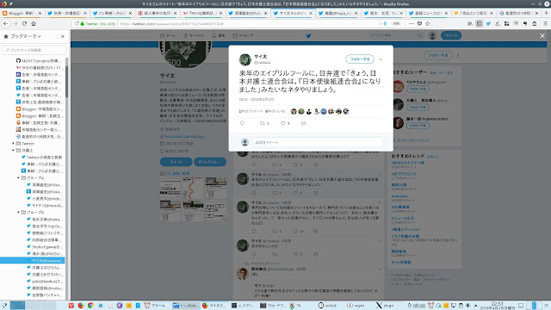Open サイ太 avatar in tweet popup
This screenshot has height=310, width=551.
[245, 59]
